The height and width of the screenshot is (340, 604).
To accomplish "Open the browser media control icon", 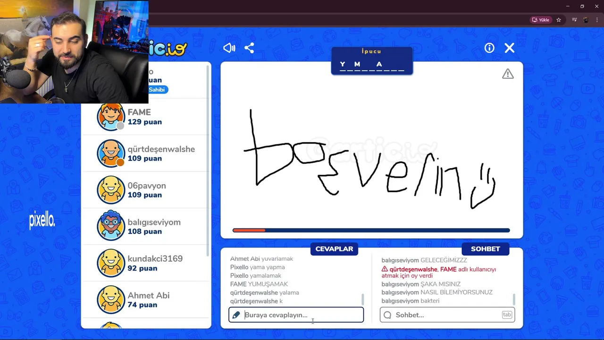I will (x=574, y=20).
